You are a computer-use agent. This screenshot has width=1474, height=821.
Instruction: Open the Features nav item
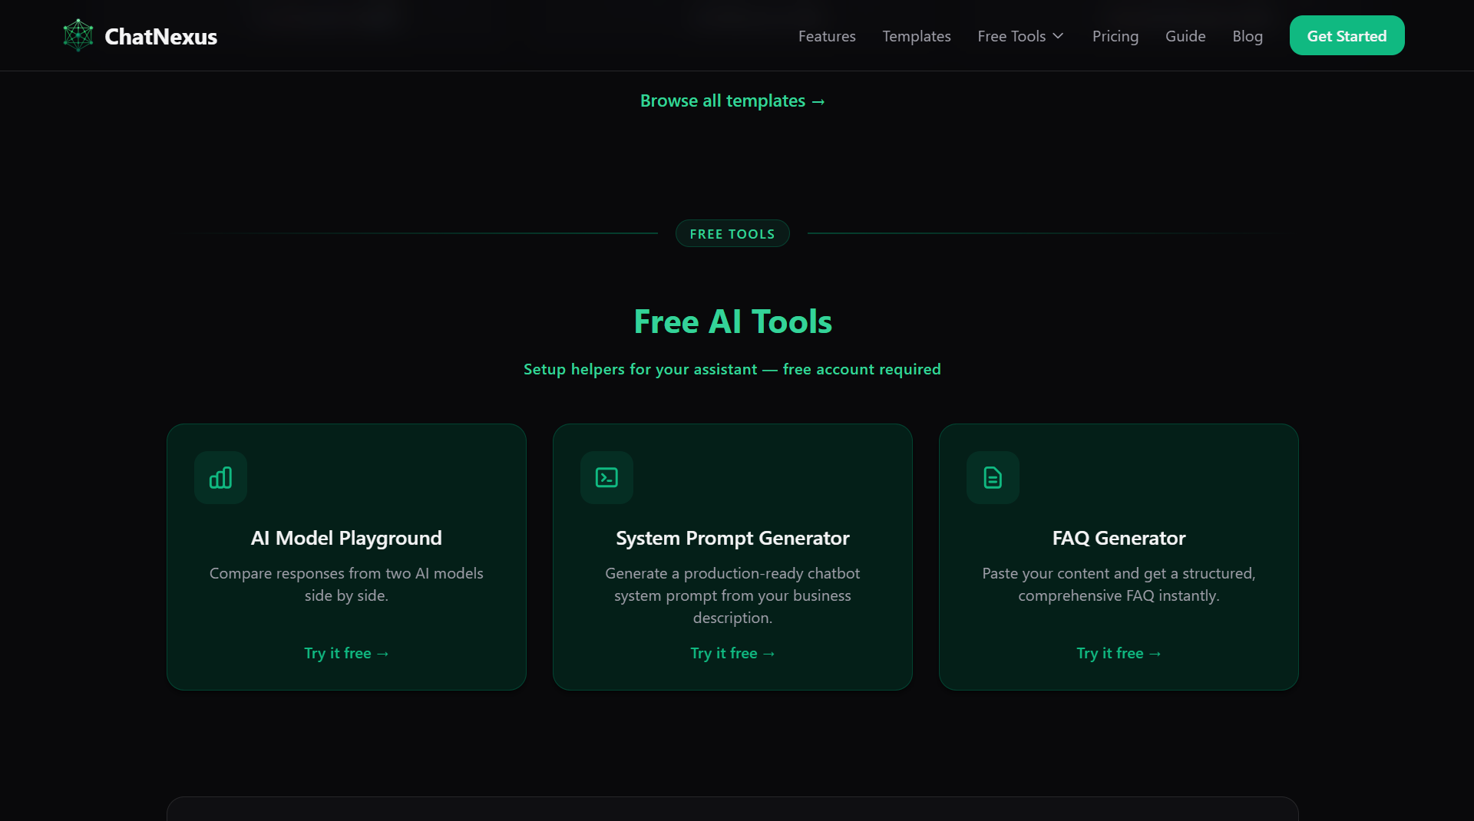point(827,36)
